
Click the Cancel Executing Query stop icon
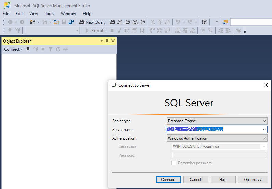[112, 31]
